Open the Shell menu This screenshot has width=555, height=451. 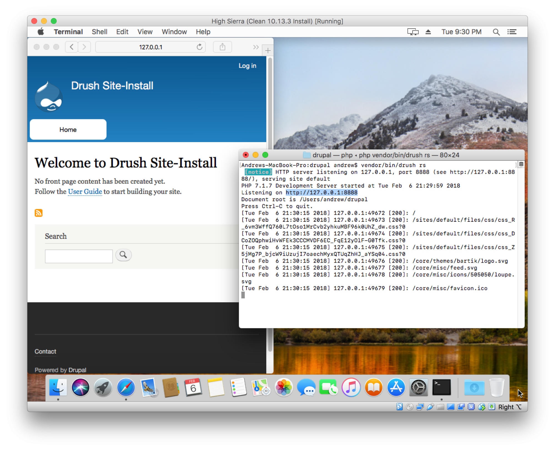tap(99, 32)
